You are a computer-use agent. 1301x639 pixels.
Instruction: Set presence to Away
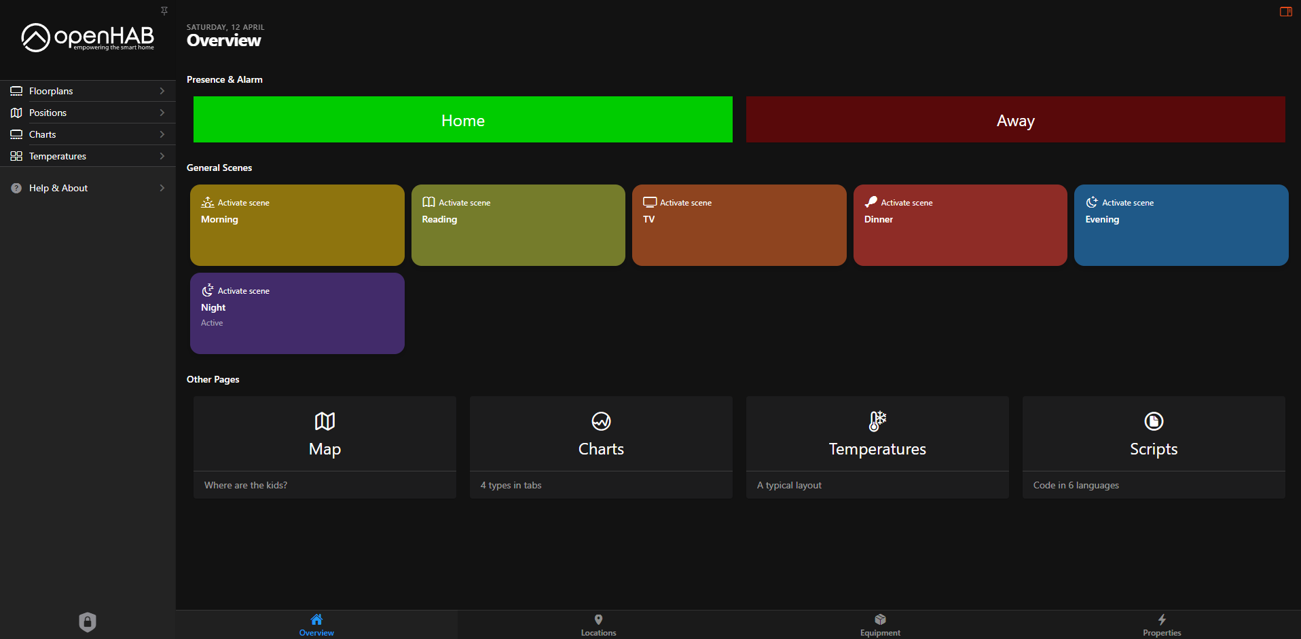(1015, 120)
